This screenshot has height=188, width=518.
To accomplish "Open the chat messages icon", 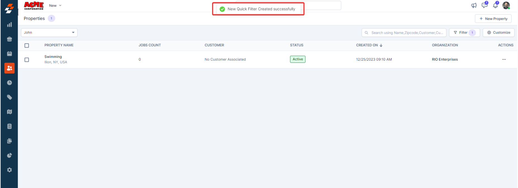I will coord(484,5).
